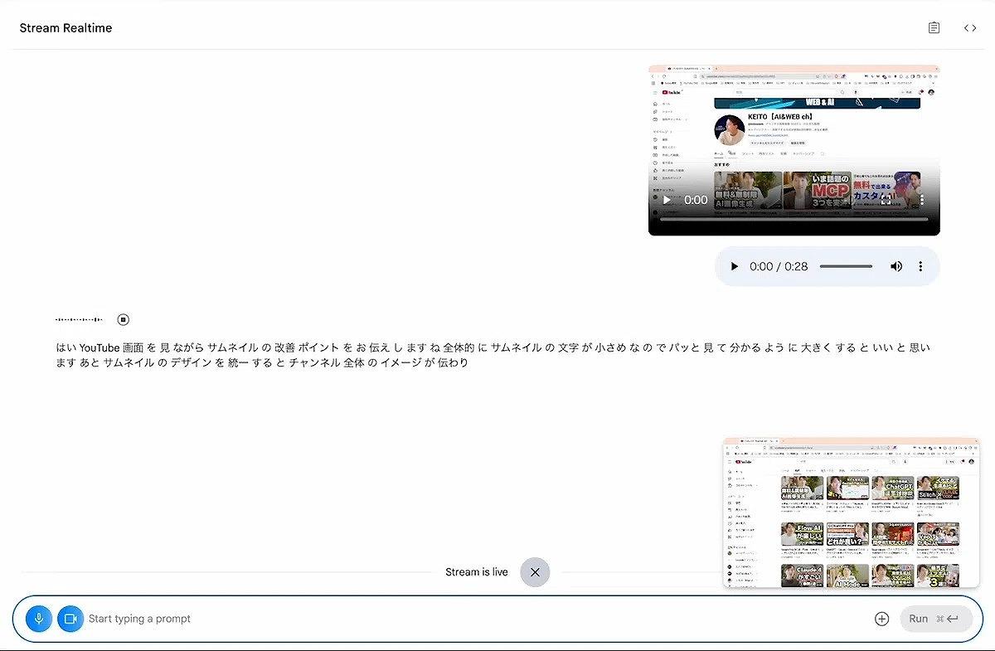The height and width of the screenshot is (651, 995).
Task: Click the Get code brackets icon
Action: pyautogui.click(x=969, y=28)
